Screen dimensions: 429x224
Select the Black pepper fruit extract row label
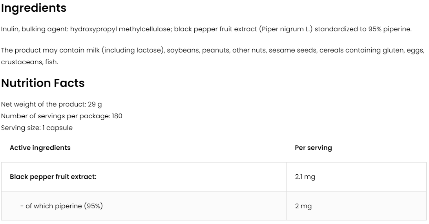53,177
